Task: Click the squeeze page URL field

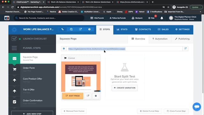Action: click(x=124, y=49)
